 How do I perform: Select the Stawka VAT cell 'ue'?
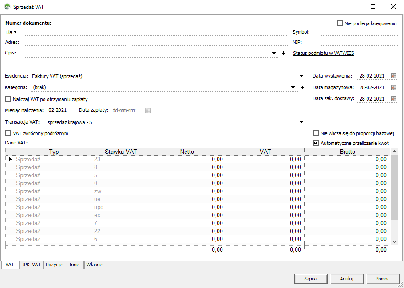pos(120,199)
